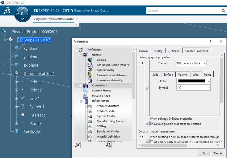Collapse the Infrastructure preferences node

coord(81,101)
